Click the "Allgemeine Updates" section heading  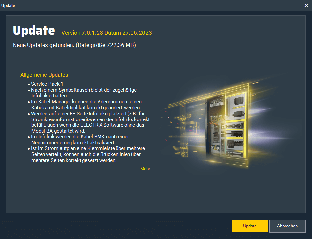pos(44,75)
